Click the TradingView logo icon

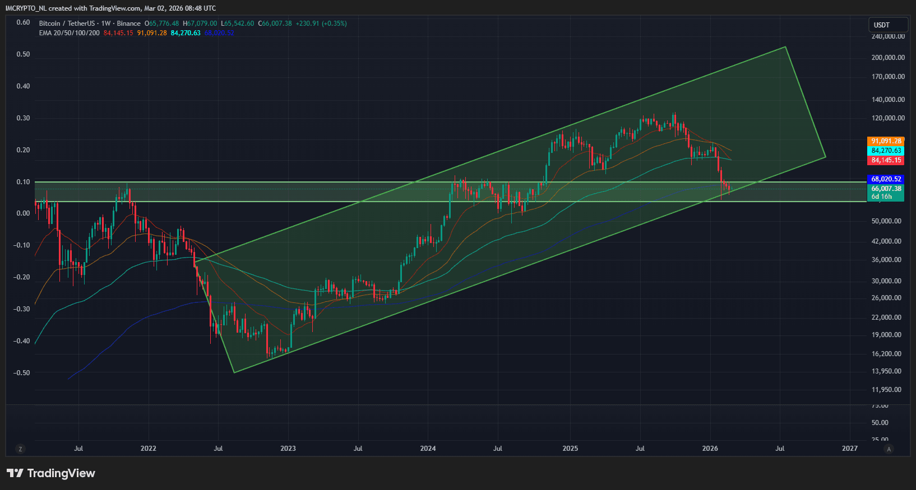pyautogui.click(x=15, y=473)
